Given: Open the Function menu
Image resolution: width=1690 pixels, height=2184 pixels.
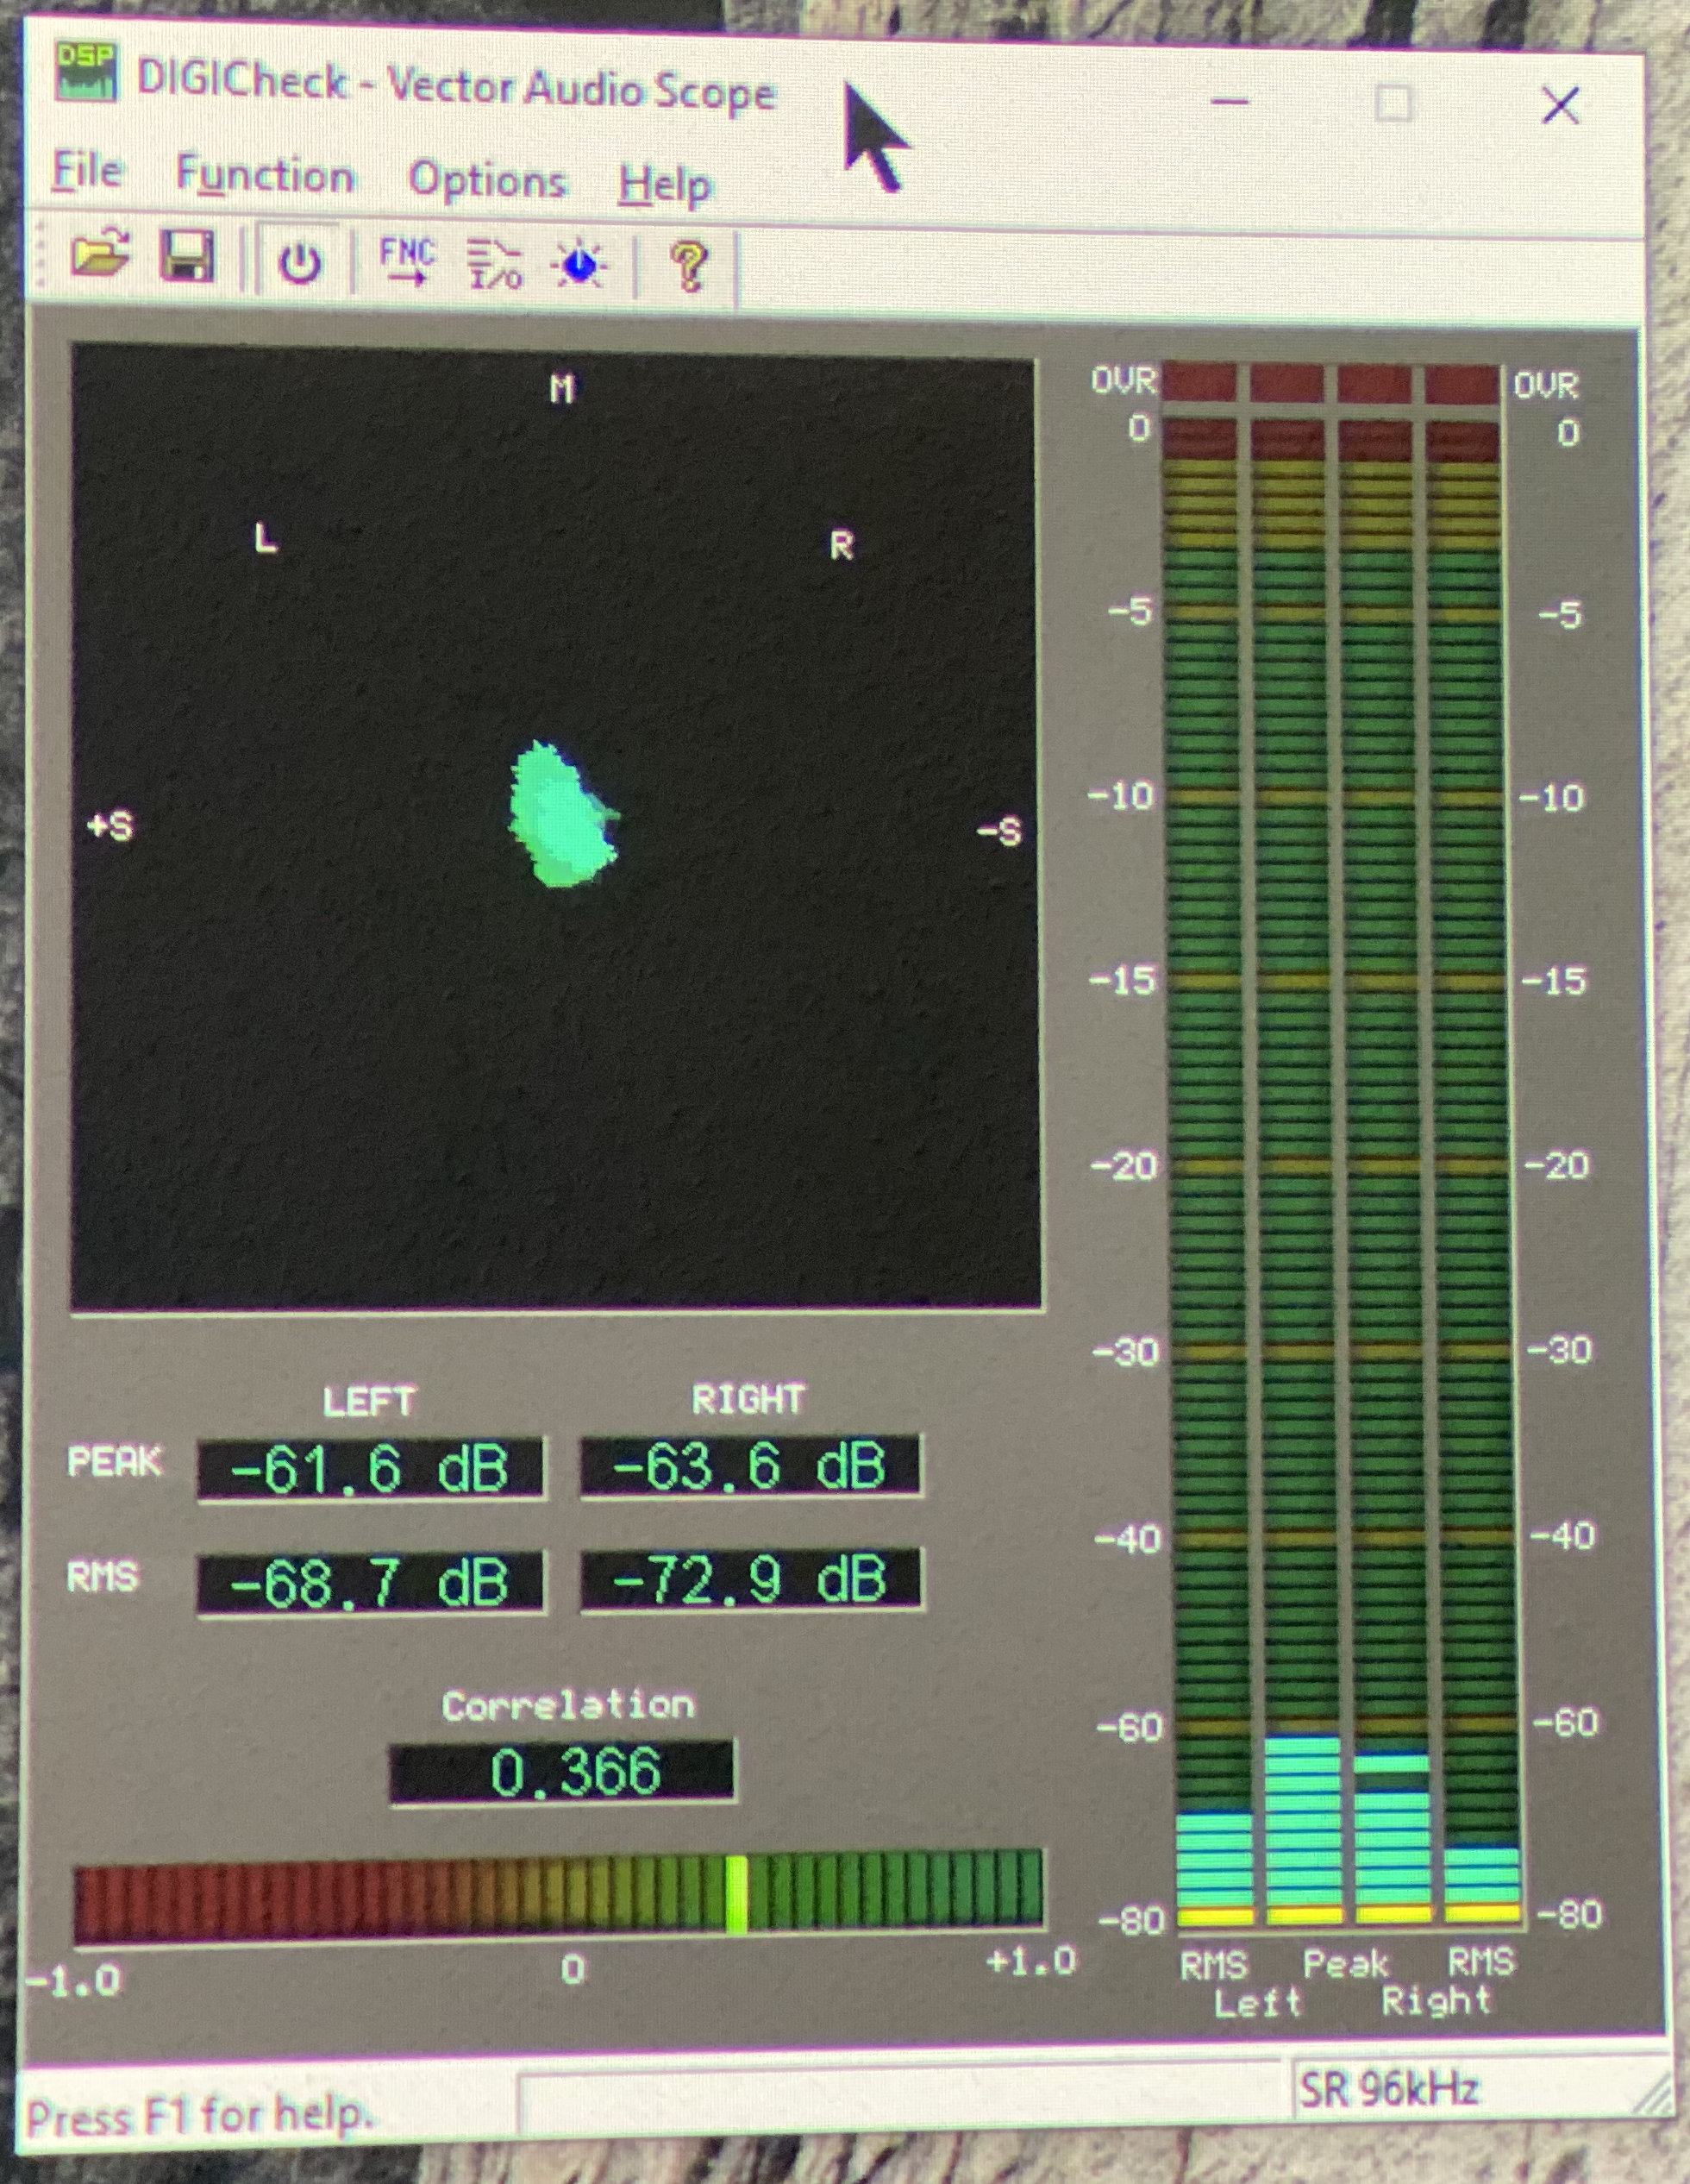Looking at the screenshot, I should [265, 176].
